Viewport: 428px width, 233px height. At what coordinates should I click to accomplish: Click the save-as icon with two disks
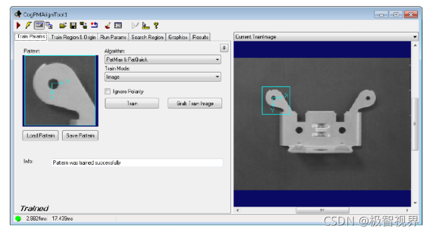tap(83, 26)
